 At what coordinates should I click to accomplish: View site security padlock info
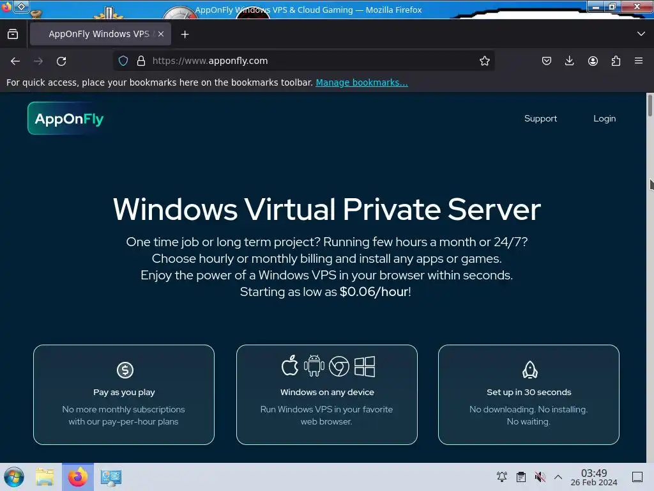click(141, 61)
